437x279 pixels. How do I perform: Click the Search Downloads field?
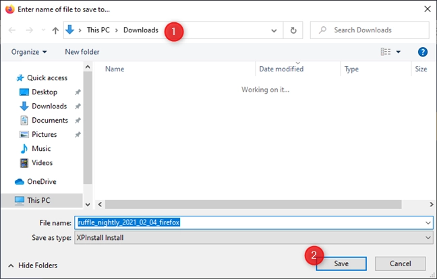pyautogui.click(x=370, y=30)
